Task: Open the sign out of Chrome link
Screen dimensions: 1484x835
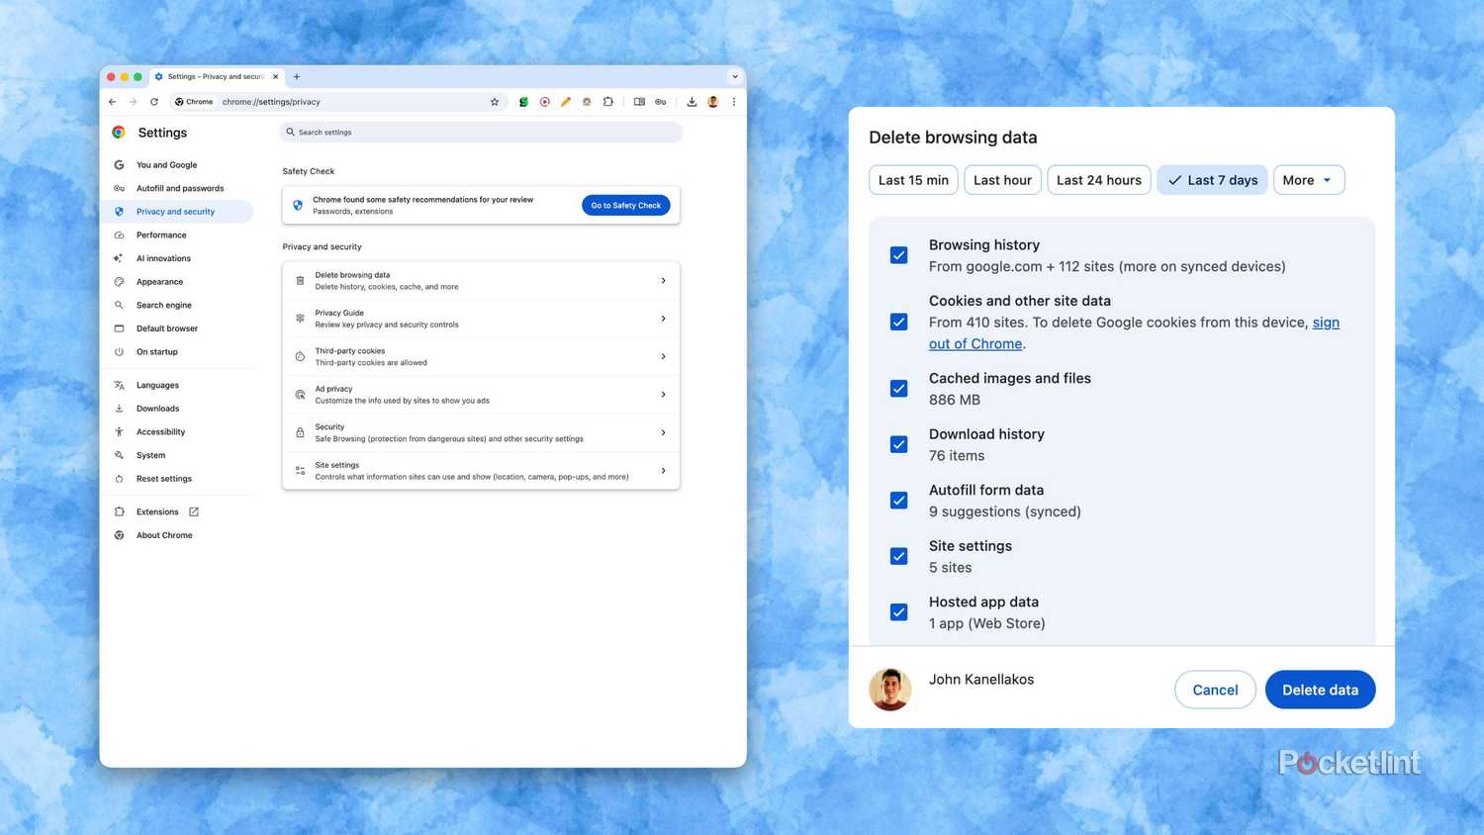Action: pyautogui.click(x=974, y=343)
